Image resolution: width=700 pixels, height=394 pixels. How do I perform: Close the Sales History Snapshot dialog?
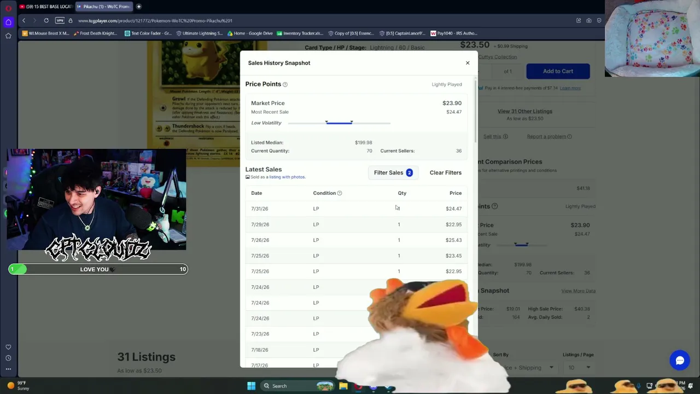pos(468,63)
